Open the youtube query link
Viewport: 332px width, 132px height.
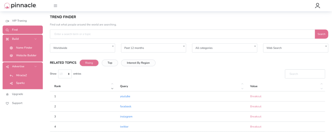click(x=125, y=96)
